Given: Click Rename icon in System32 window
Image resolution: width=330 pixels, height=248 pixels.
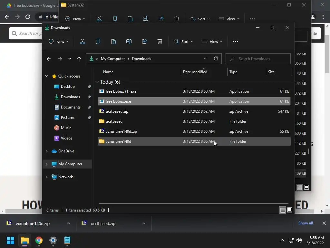Looking at the screenshot, I should click(x=146, y=19).
